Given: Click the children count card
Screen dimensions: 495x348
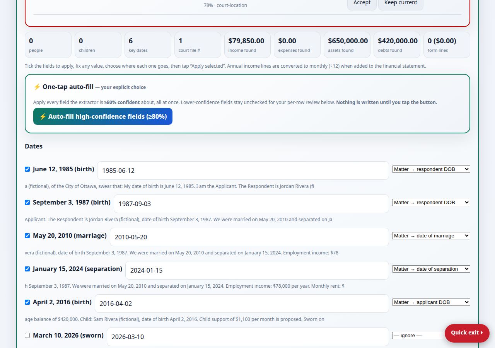Looking at the screenshot, I should [98, 45].
